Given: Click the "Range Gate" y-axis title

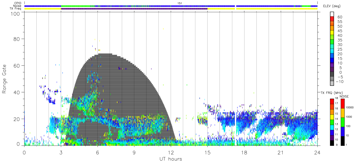Looking at the screenshot, I should tap(5, 79).
